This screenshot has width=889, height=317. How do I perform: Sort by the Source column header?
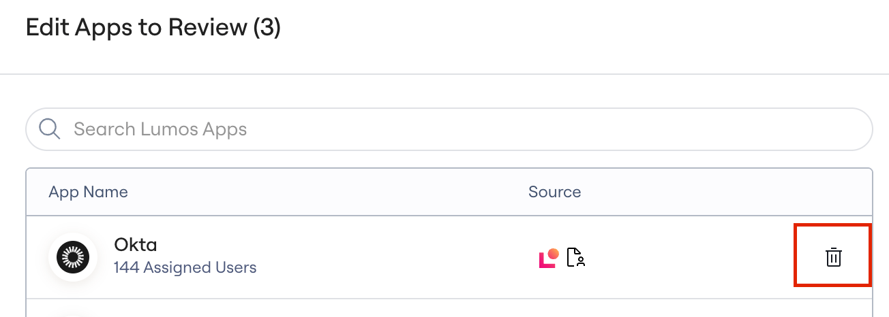554,192
